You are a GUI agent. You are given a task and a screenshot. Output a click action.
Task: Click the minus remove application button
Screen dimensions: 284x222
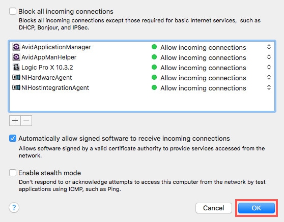tap(26, 120)
